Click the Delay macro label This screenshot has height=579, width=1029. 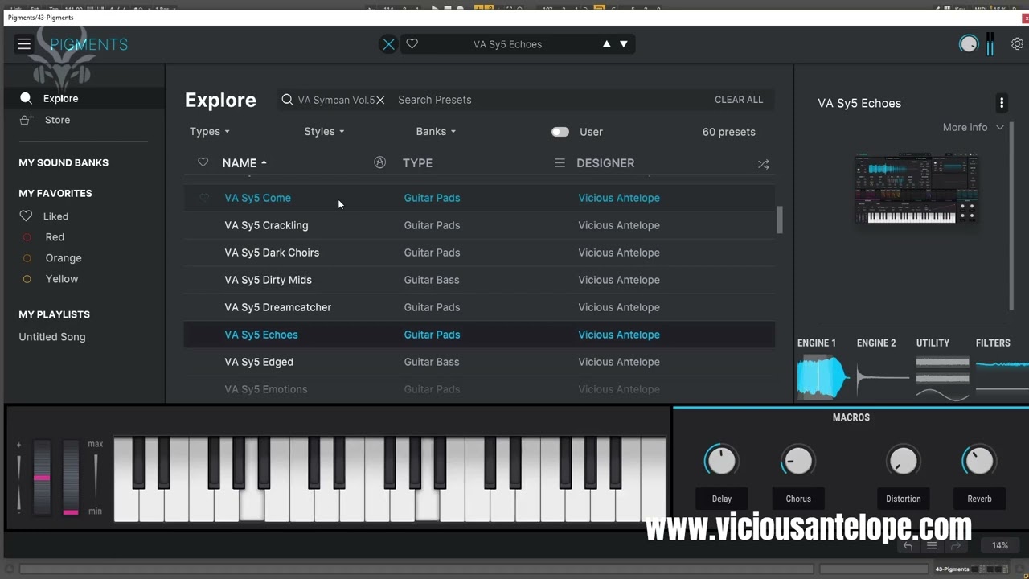coord(722,499)
